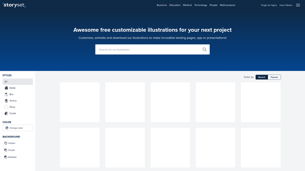Click the search magnifier icon
This screenshot has height=171, width=305.
point(204,49)
